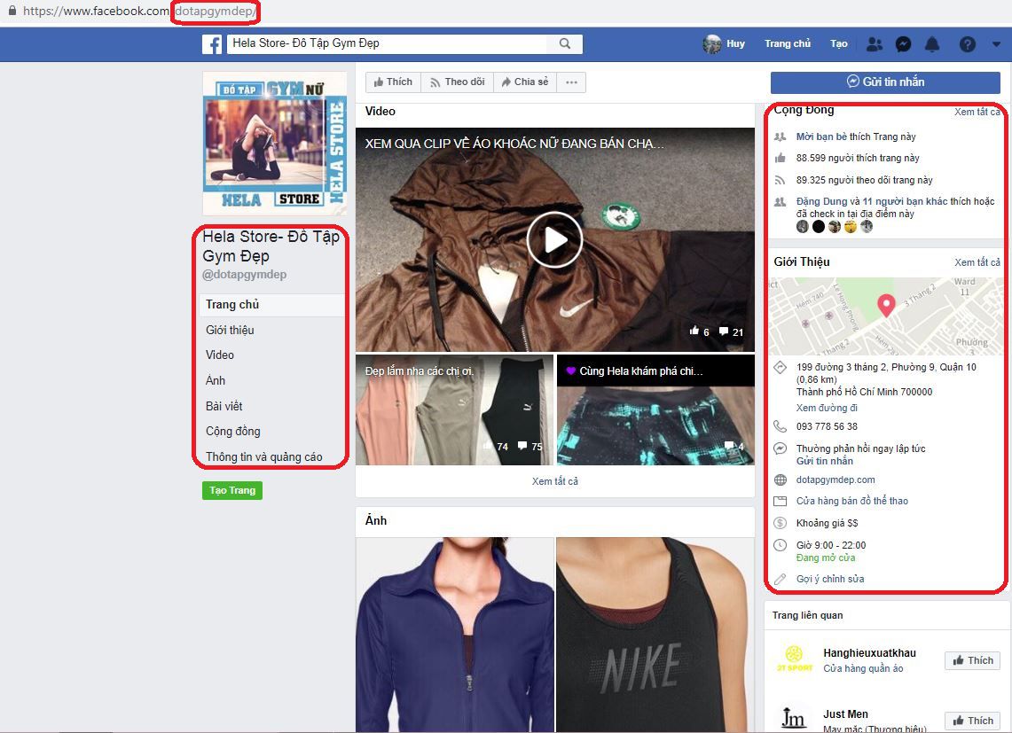Open the three-dots more options button
The width and height of the screenshot is (1012, 733).
571,82
